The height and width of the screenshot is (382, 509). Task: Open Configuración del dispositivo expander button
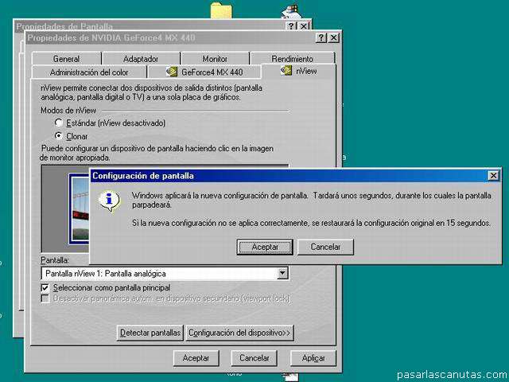tap(239, 333)
